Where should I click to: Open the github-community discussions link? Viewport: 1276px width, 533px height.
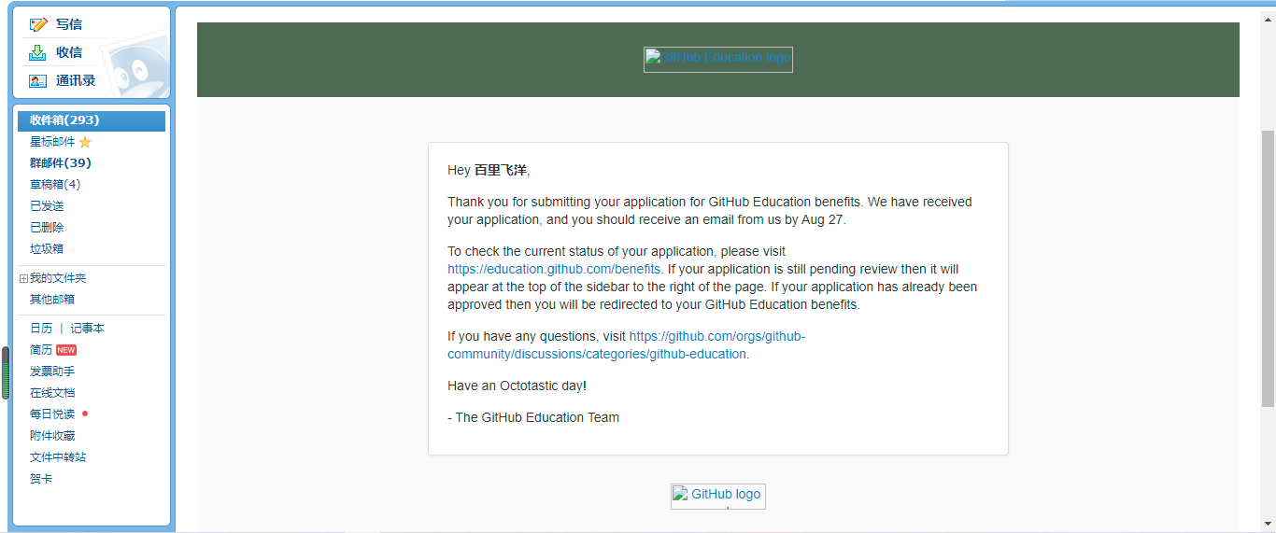pyautogui.click(x=626, y=345)
